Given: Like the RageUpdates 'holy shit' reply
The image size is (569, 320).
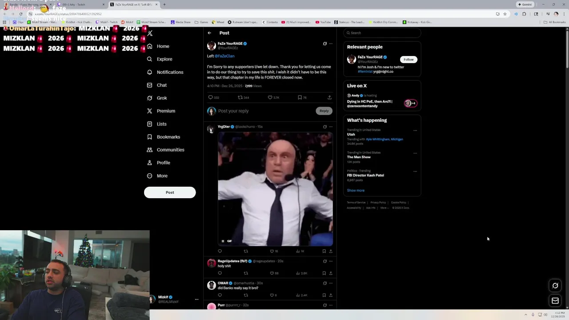Looking at the screenshot, I should click(x=272, y=273).
